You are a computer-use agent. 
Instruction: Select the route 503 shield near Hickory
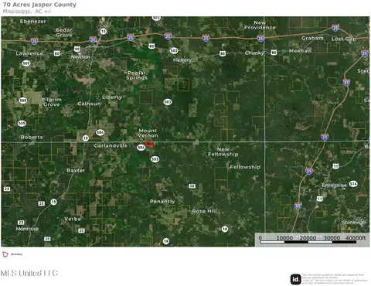(174, 50)
